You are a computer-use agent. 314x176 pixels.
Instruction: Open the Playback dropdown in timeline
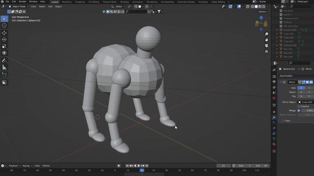pos(15,166)
